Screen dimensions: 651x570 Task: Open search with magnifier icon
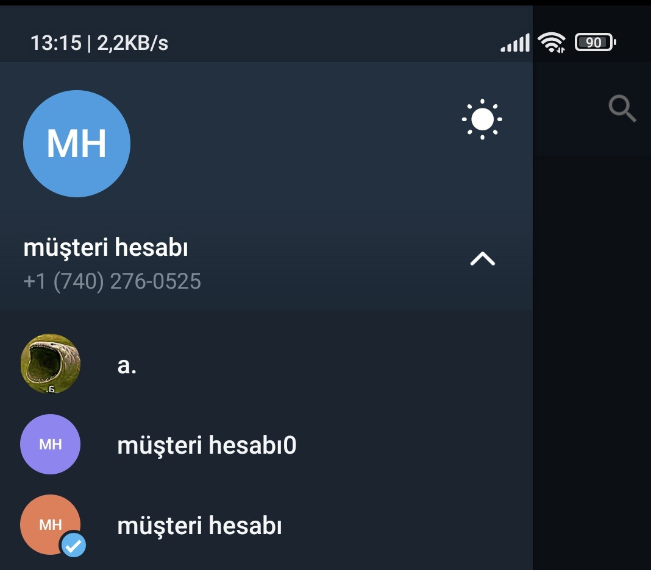coord(622,108)
